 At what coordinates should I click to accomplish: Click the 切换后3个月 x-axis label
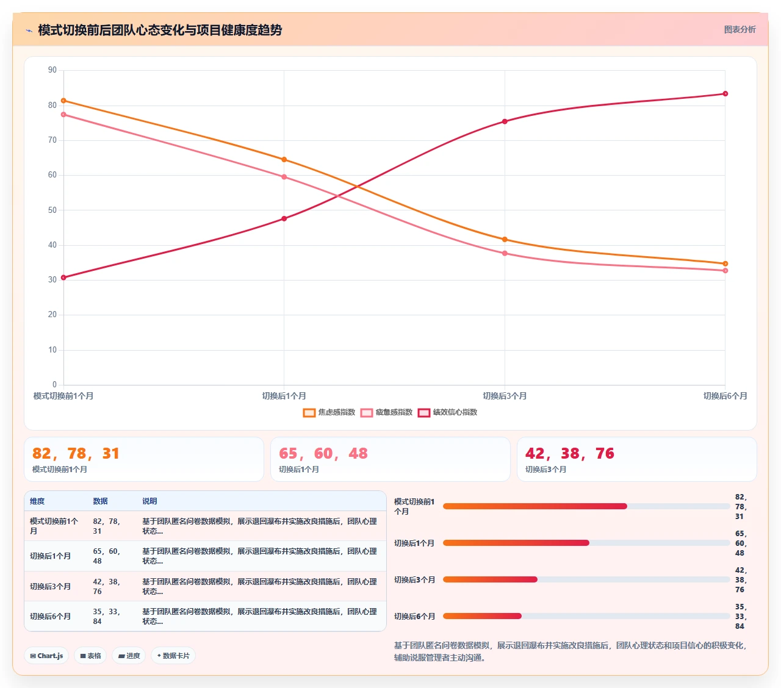[x=505, y=396]
